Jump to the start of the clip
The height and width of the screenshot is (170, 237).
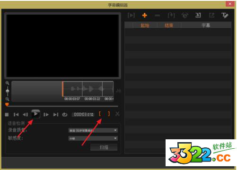16,115
